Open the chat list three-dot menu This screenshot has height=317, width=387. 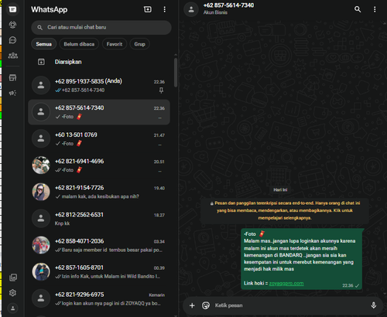click(x=165, y=9)
